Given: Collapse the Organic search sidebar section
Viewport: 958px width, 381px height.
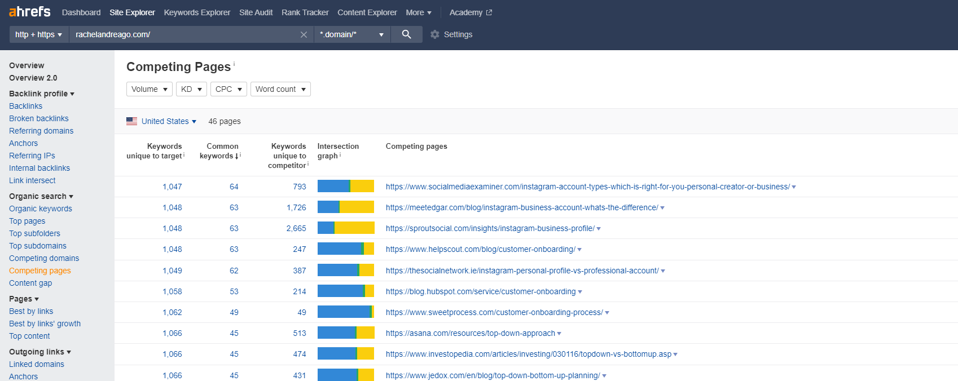Looking at the screenshot, I should 41,196.
